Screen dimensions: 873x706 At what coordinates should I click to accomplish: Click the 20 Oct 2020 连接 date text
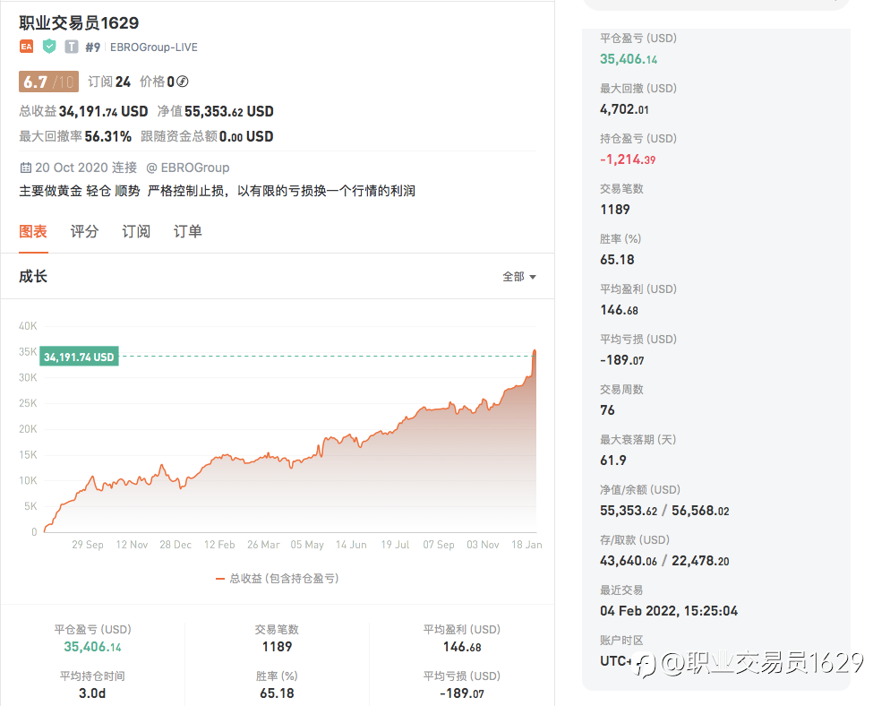pyautogui.click(x=86, y=168)
